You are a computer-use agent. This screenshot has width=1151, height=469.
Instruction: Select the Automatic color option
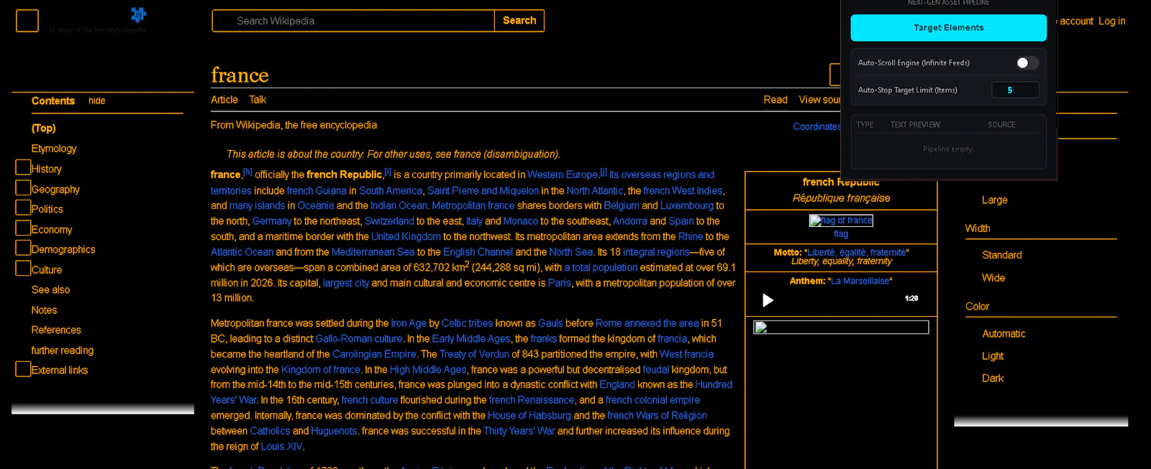[1004, 334]
